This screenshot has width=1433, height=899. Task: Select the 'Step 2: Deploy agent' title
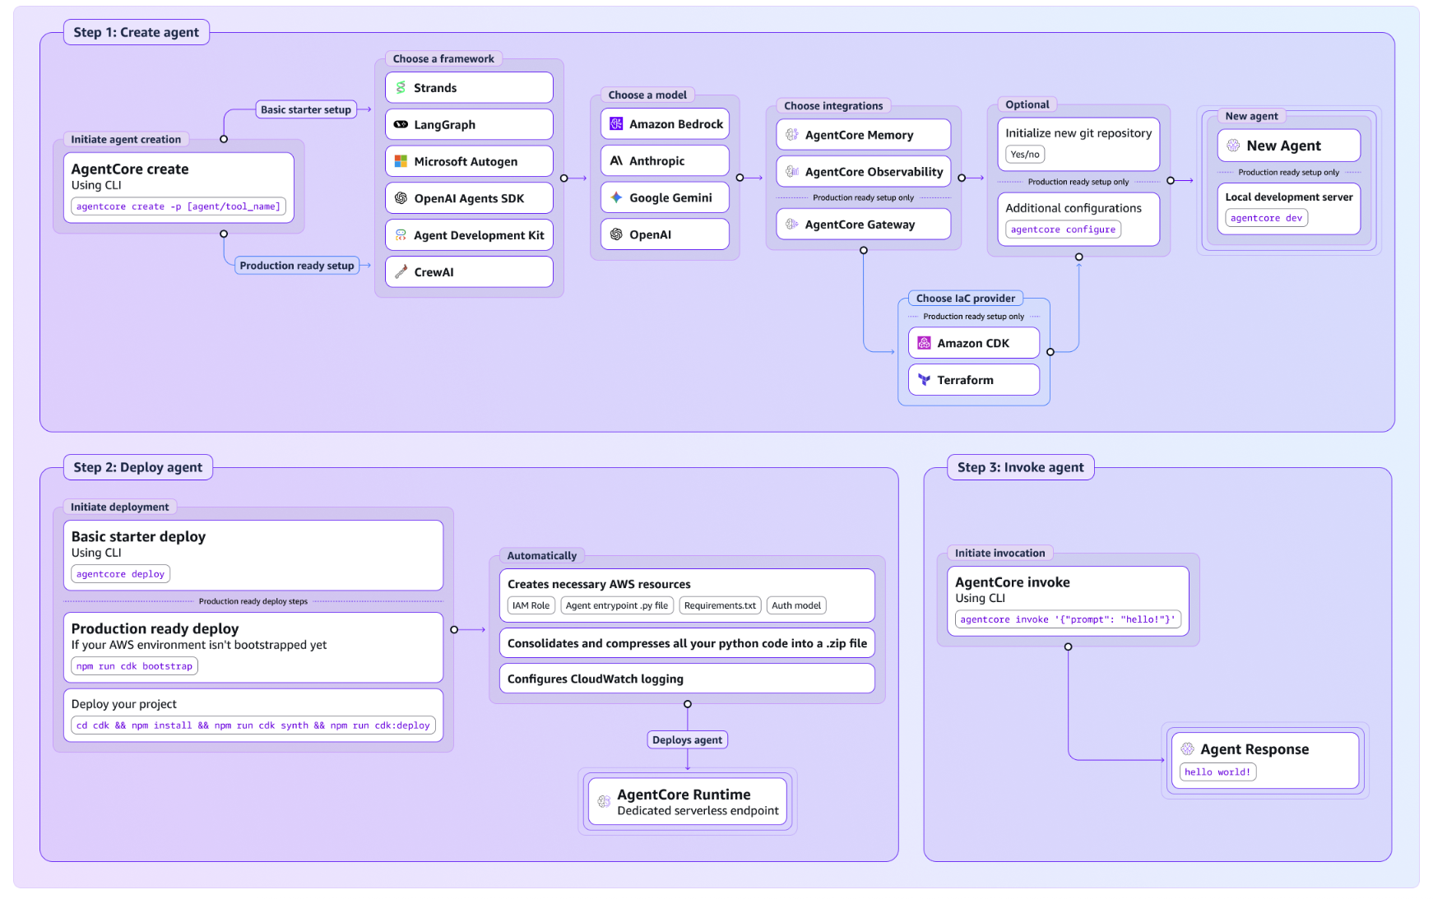(138, 467)
